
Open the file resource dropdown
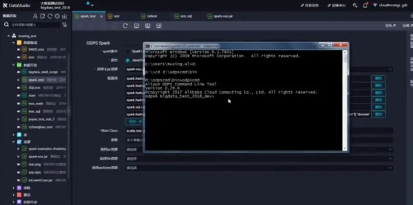coord(260,159)
